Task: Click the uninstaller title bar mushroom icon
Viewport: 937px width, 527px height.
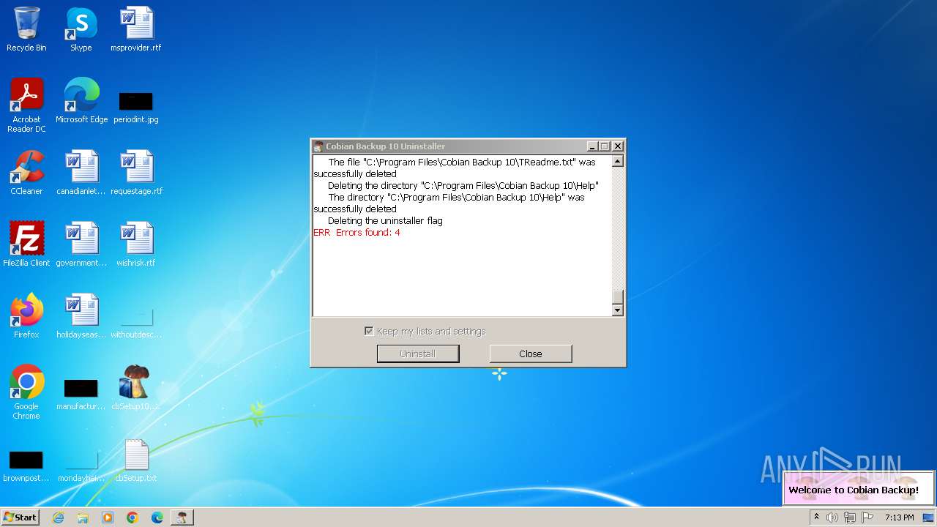Action: (x=318, y=146)
